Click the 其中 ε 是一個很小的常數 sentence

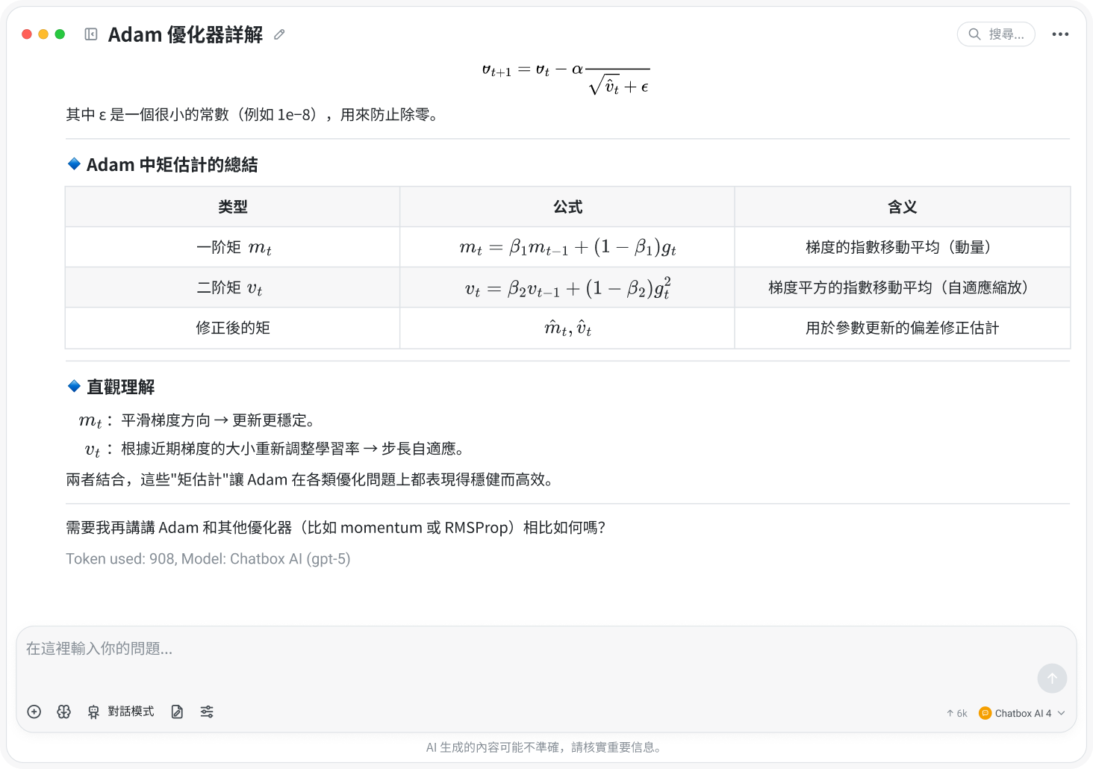252,114
